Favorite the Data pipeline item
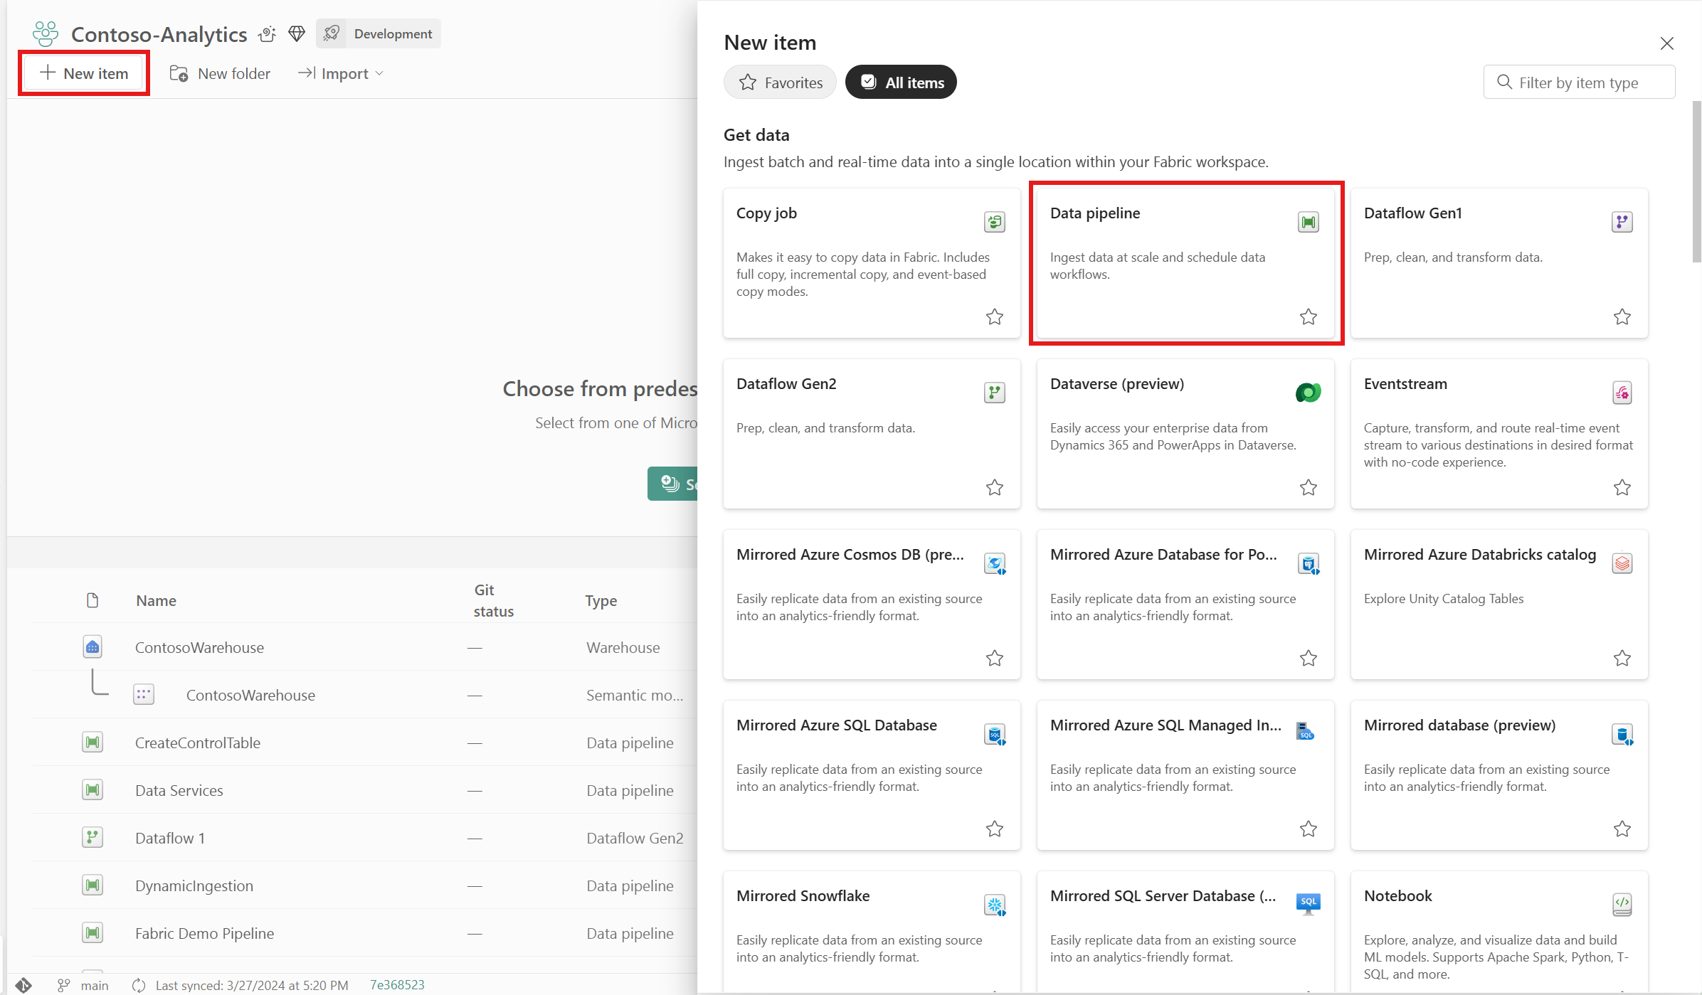1702x995 pixels. click(1309, 316)
